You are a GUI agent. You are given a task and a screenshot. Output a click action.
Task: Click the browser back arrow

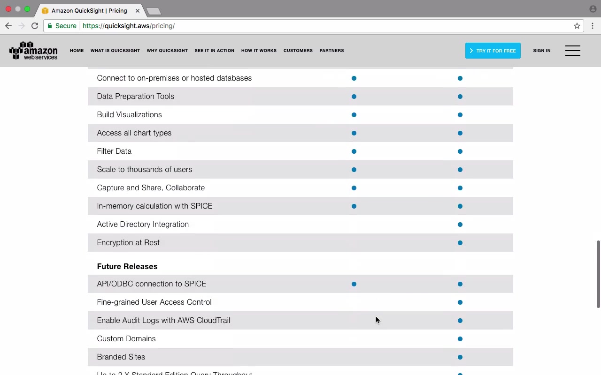click(x=8, y=26)
